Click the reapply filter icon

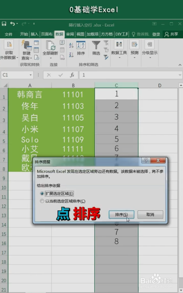pyautogui.click(x=106, y=50)
